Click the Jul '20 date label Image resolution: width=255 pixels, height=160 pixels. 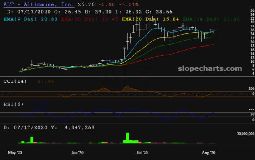tap(142, 152)
